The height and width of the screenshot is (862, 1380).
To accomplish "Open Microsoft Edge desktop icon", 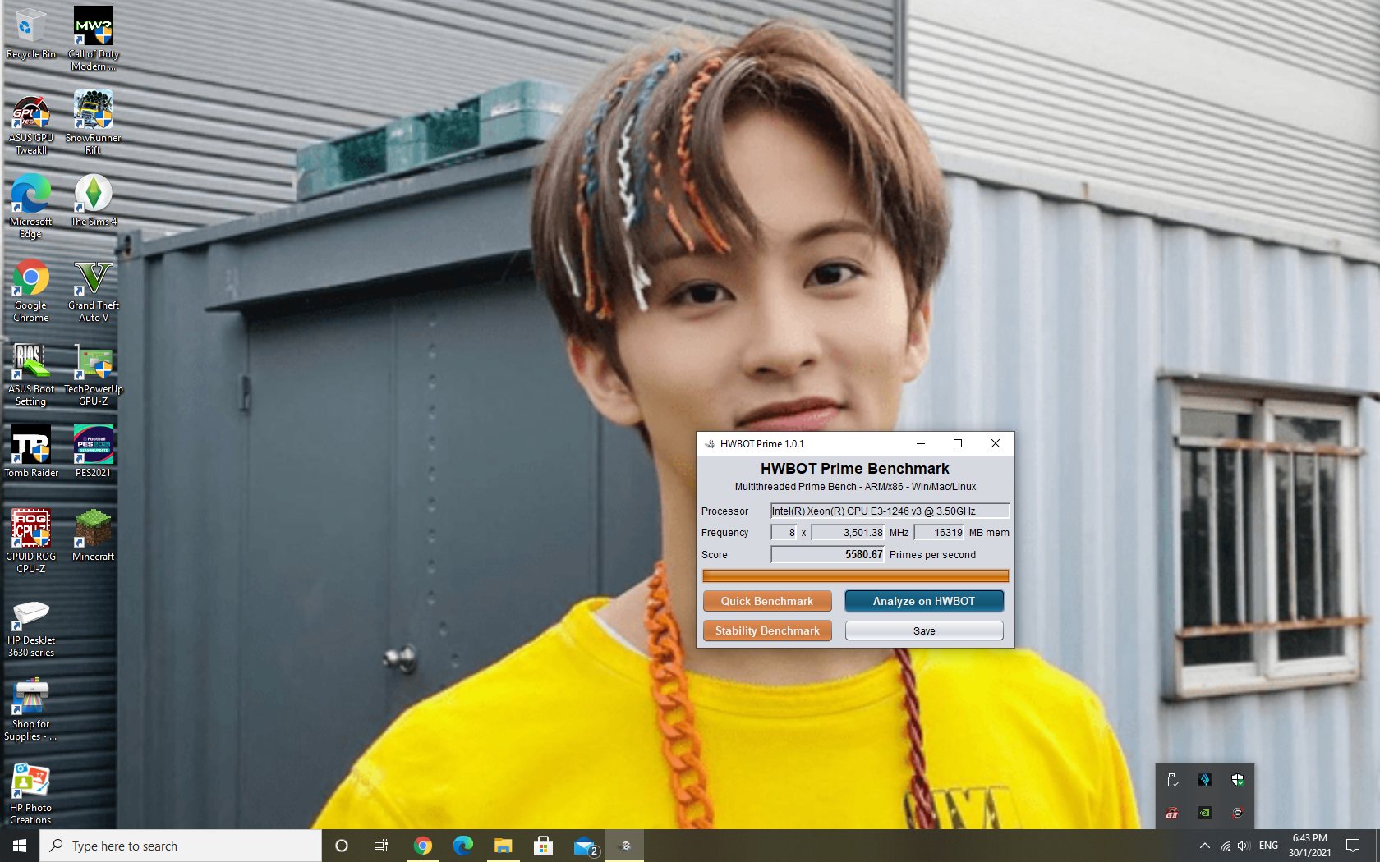I will pos(31,207).
